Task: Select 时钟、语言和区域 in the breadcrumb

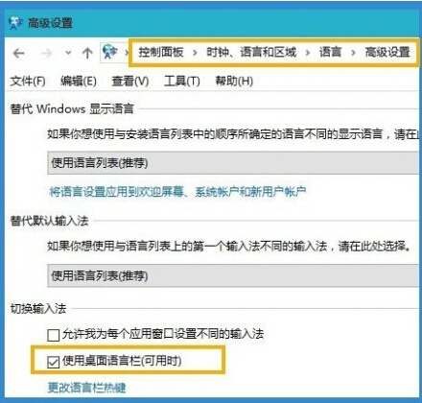Action: click(x=251, y=52)
